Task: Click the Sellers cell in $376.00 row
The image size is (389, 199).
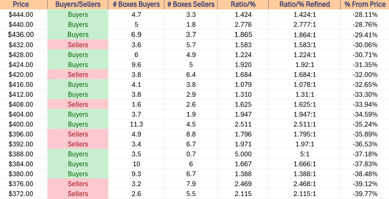Action: click(x=78, y=183)
